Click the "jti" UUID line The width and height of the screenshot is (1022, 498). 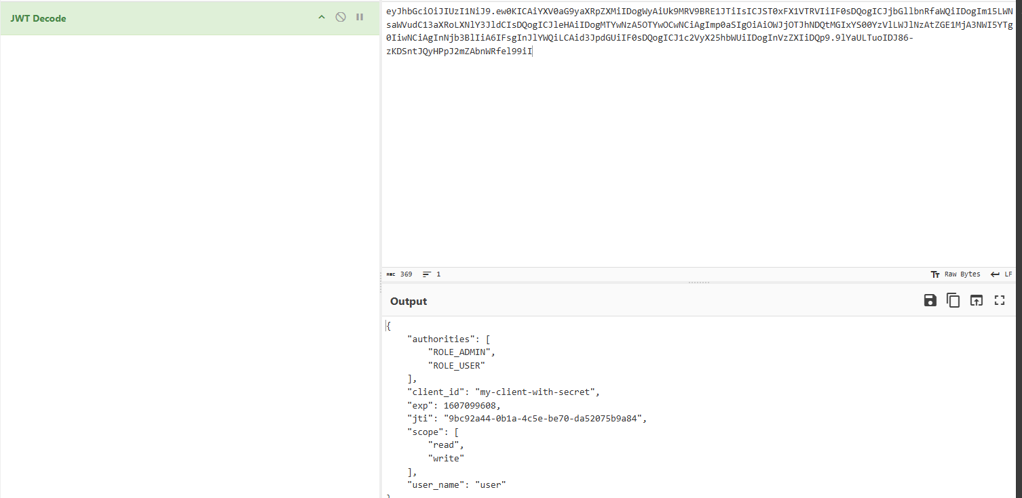coord(527,419)
